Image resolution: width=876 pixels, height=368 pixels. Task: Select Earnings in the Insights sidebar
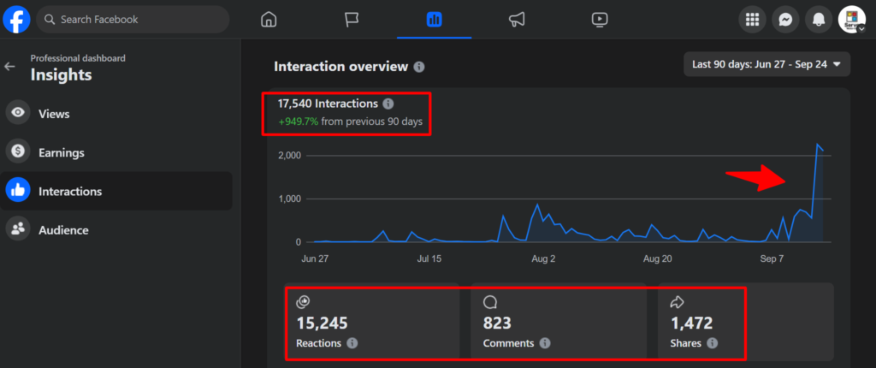pos(61,152)
